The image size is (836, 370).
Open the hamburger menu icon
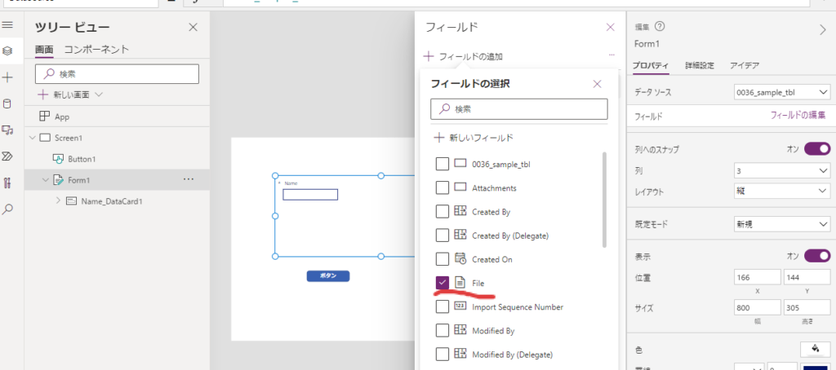(x=7, y=25)
